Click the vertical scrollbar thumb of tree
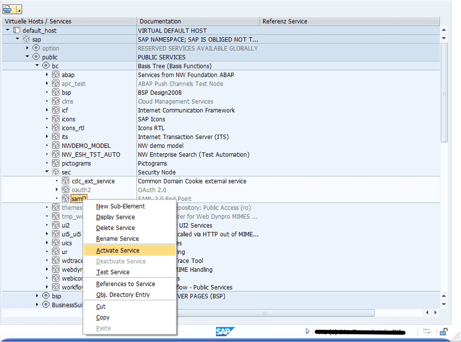Viewport: 461px width, 342px height. [x=444, y=93]
